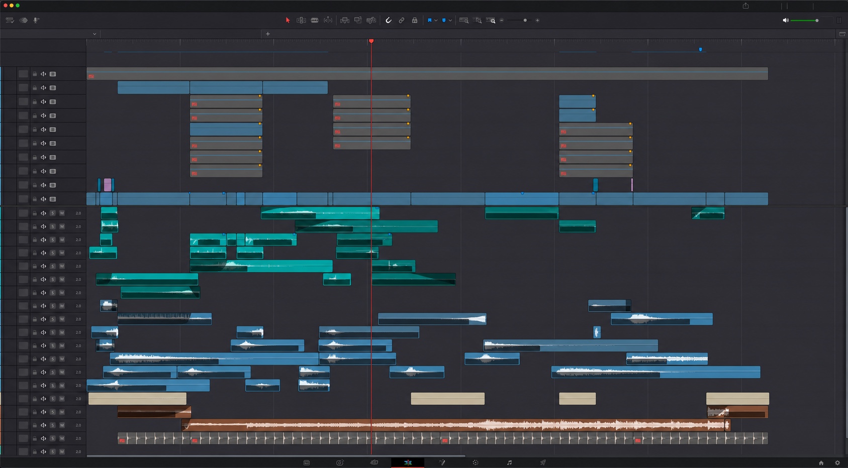Open timeline view options in the toolbar
The width and height of the screenshot is (848, 468).
pyautogui.click(x=10, y=20)
